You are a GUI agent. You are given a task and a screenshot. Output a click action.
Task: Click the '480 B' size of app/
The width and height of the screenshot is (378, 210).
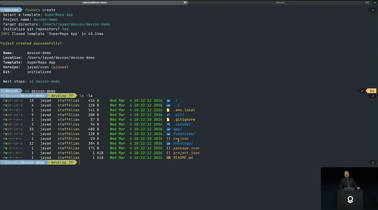[94, 129]
